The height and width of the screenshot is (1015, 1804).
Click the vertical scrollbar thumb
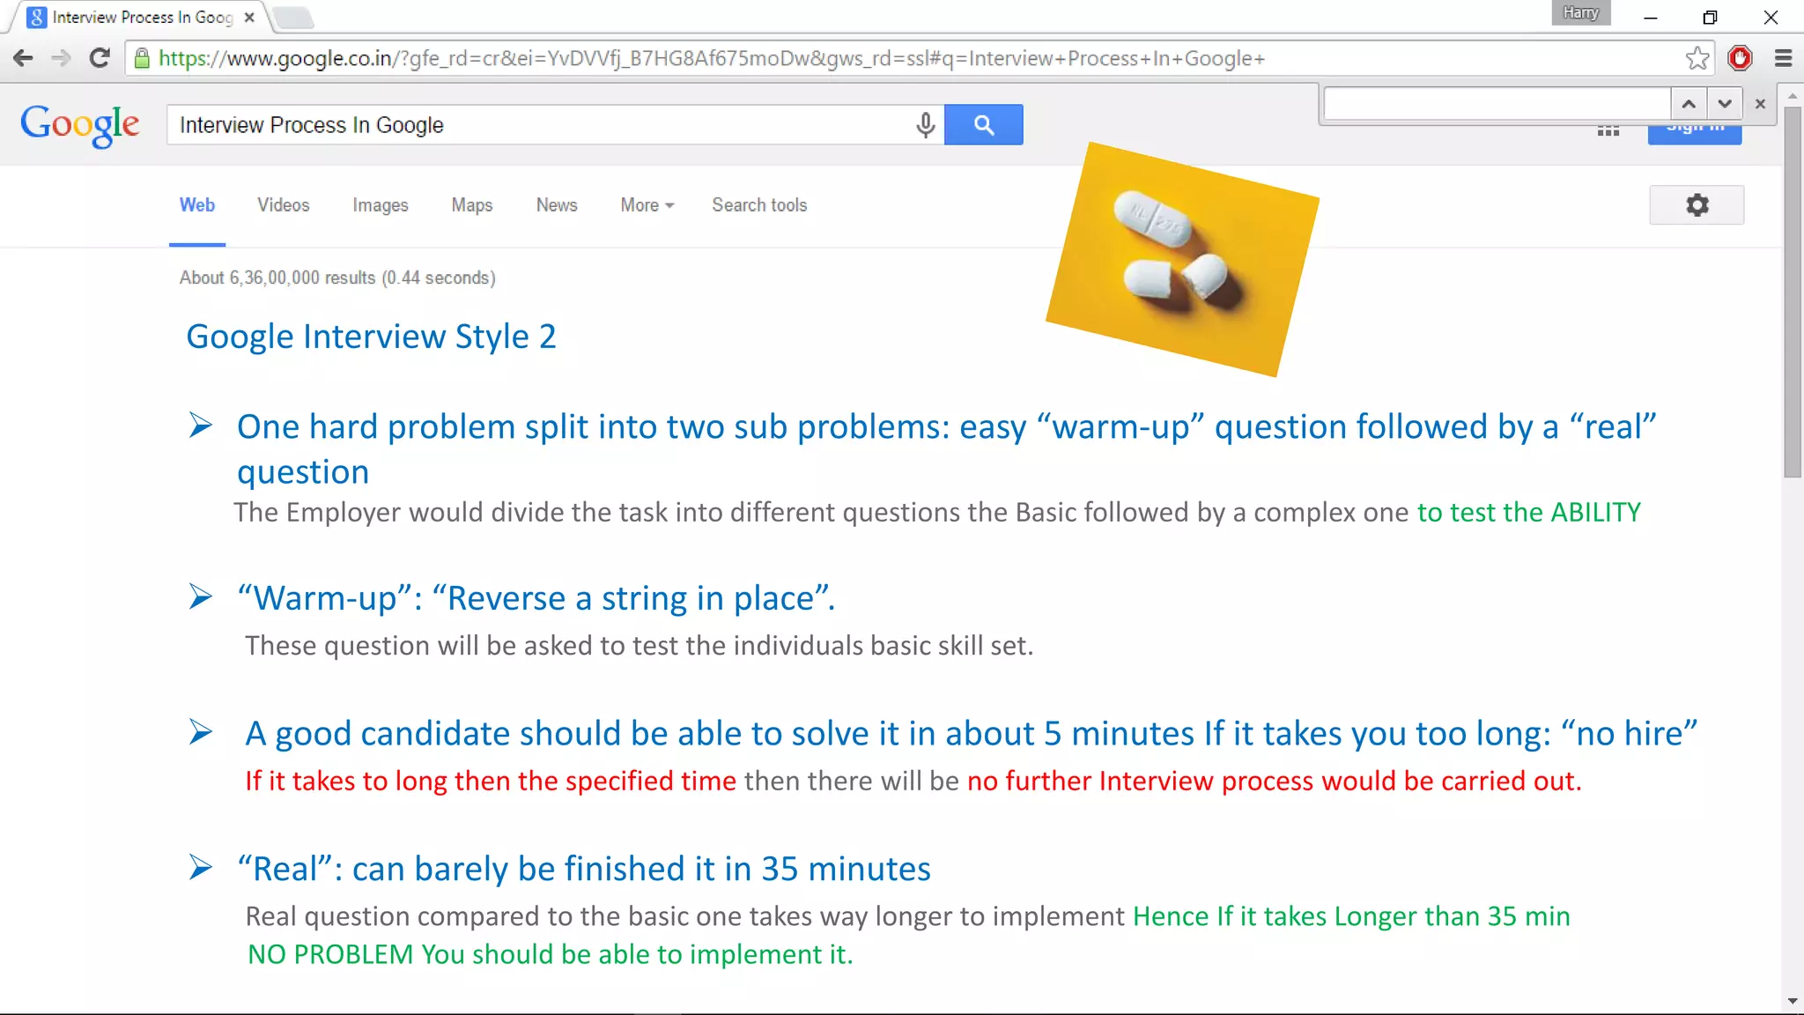click(1793, 291)
